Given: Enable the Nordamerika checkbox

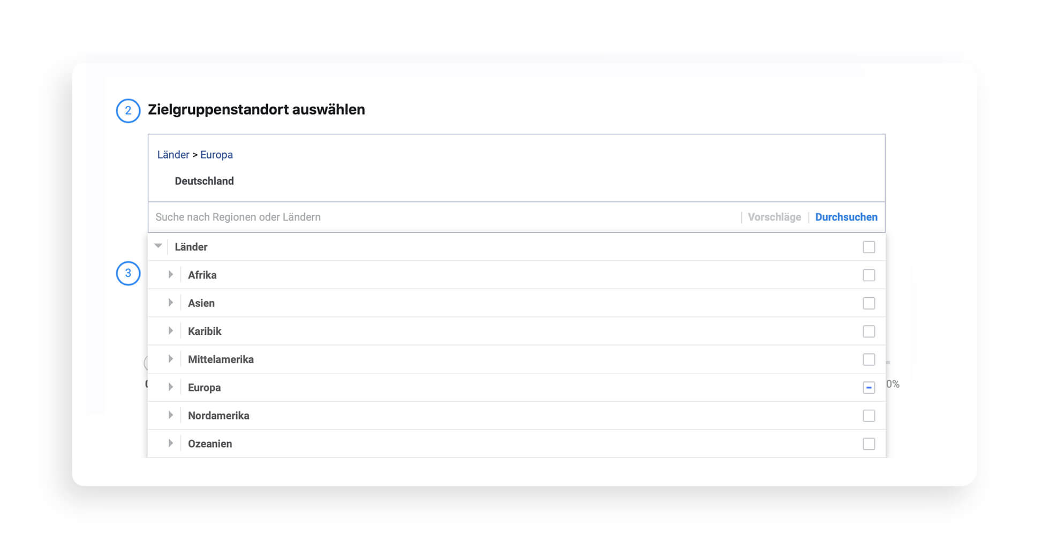Looking at the screenshot, I should tap(869, 416).
